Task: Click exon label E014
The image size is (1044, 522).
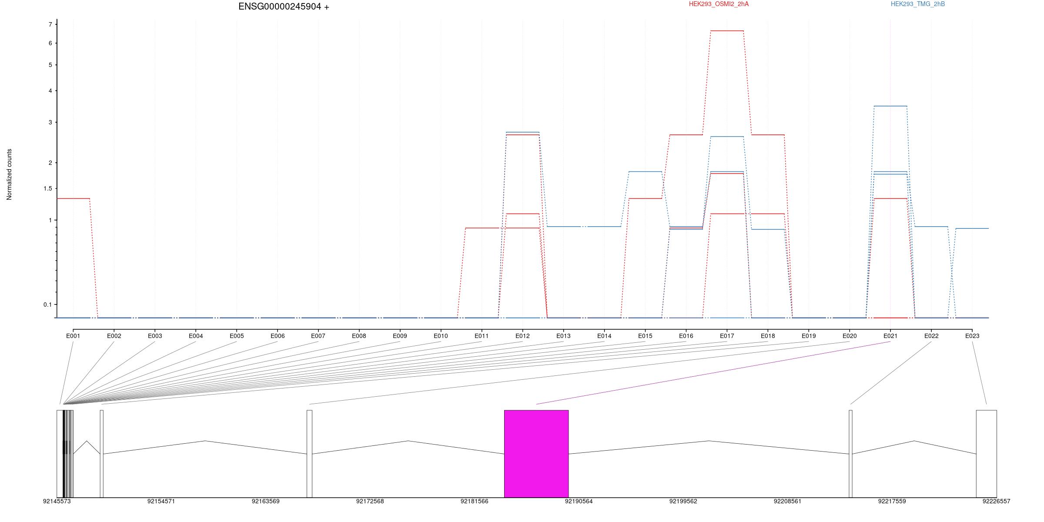Action: [x=604, y=336]
